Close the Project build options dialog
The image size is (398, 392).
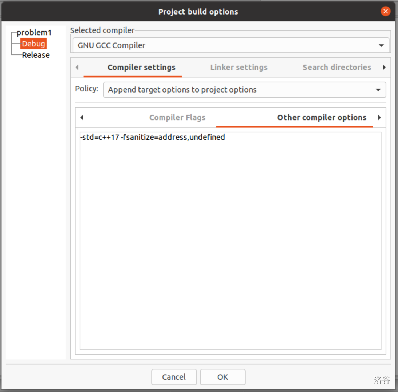pos(385,11)
